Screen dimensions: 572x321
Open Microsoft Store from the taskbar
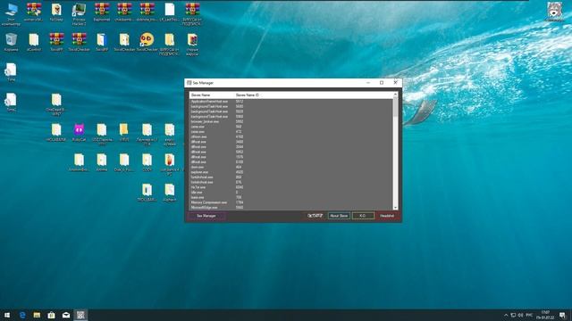52,315
